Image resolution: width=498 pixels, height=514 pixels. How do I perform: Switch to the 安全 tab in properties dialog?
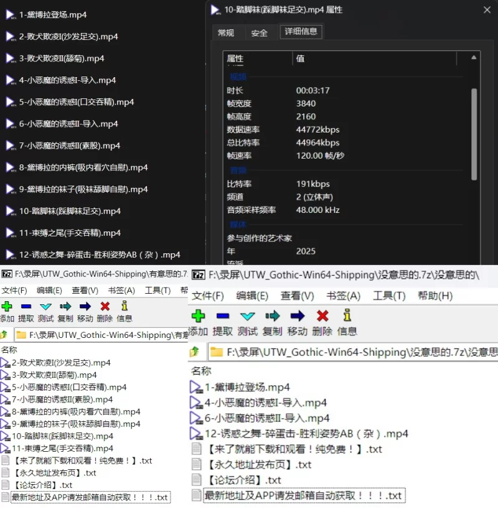pyautogui.click(x=259, y=33)
